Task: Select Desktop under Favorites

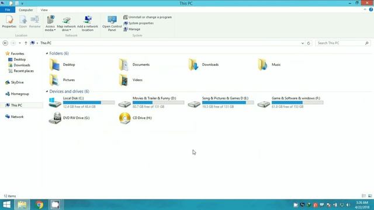Action: [17, 60]
